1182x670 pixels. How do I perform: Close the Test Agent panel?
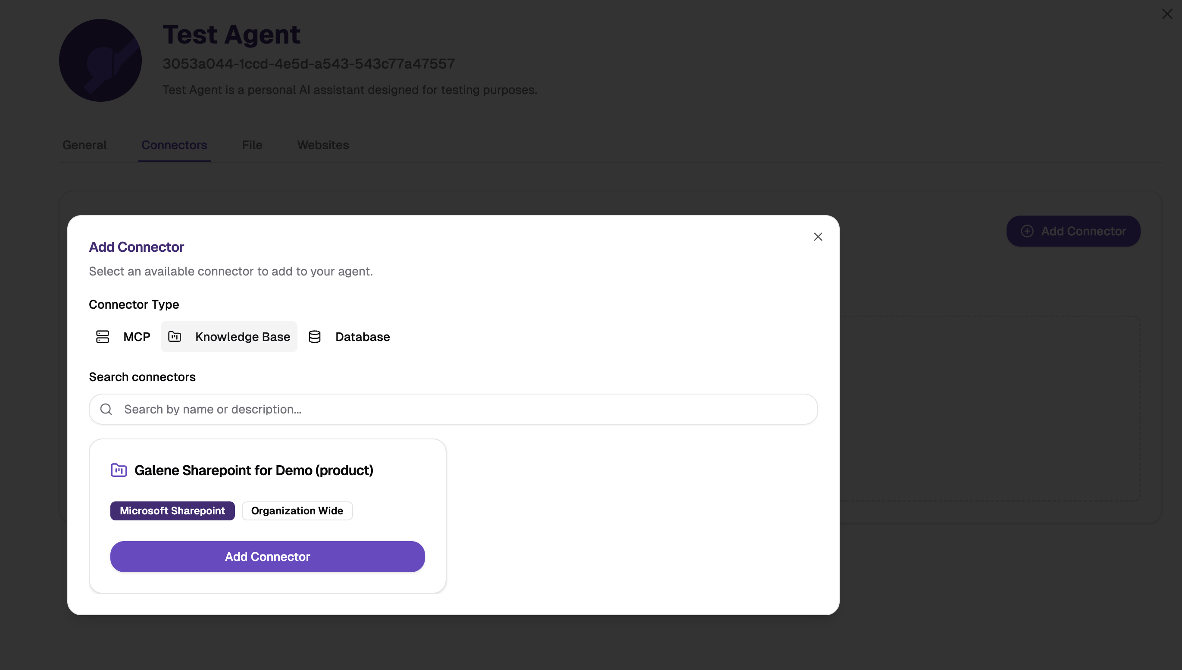tap(1167, 14)
